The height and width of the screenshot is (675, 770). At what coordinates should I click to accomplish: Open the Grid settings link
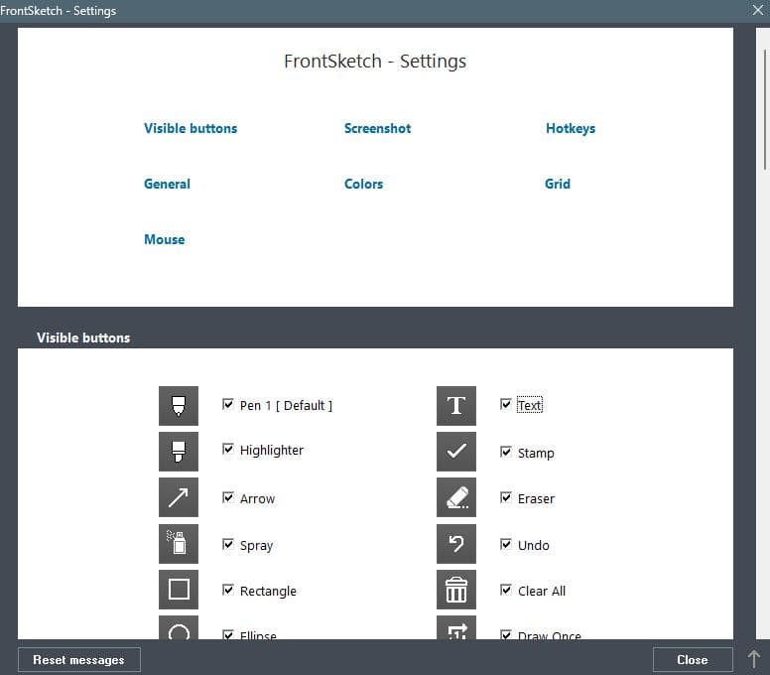558,184
